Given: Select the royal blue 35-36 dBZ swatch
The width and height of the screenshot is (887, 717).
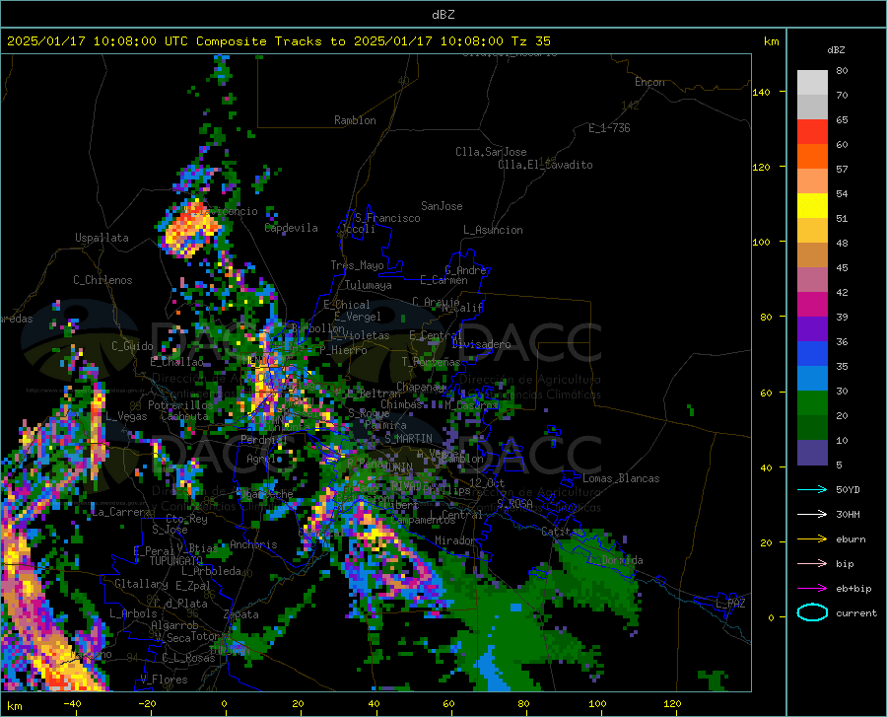Looking at the screenshot, I should point(812,354).
